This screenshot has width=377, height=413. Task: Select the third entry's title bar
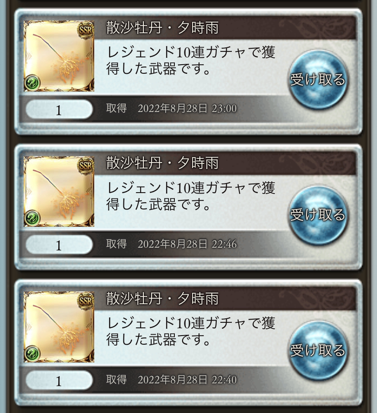point(225,299)
